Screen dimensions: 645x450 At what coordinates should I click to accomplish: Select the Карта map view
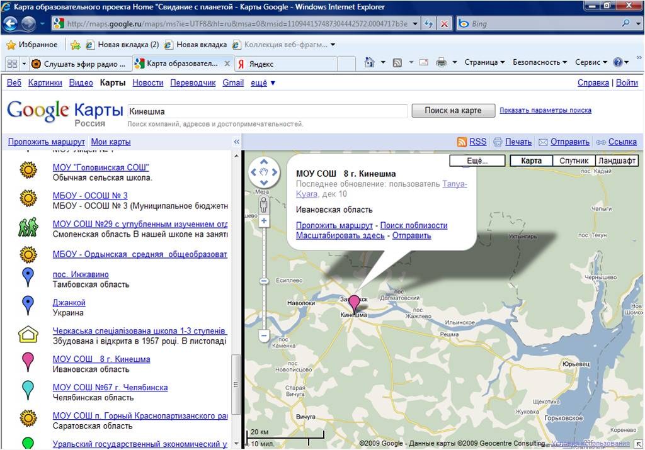point(531,160)
